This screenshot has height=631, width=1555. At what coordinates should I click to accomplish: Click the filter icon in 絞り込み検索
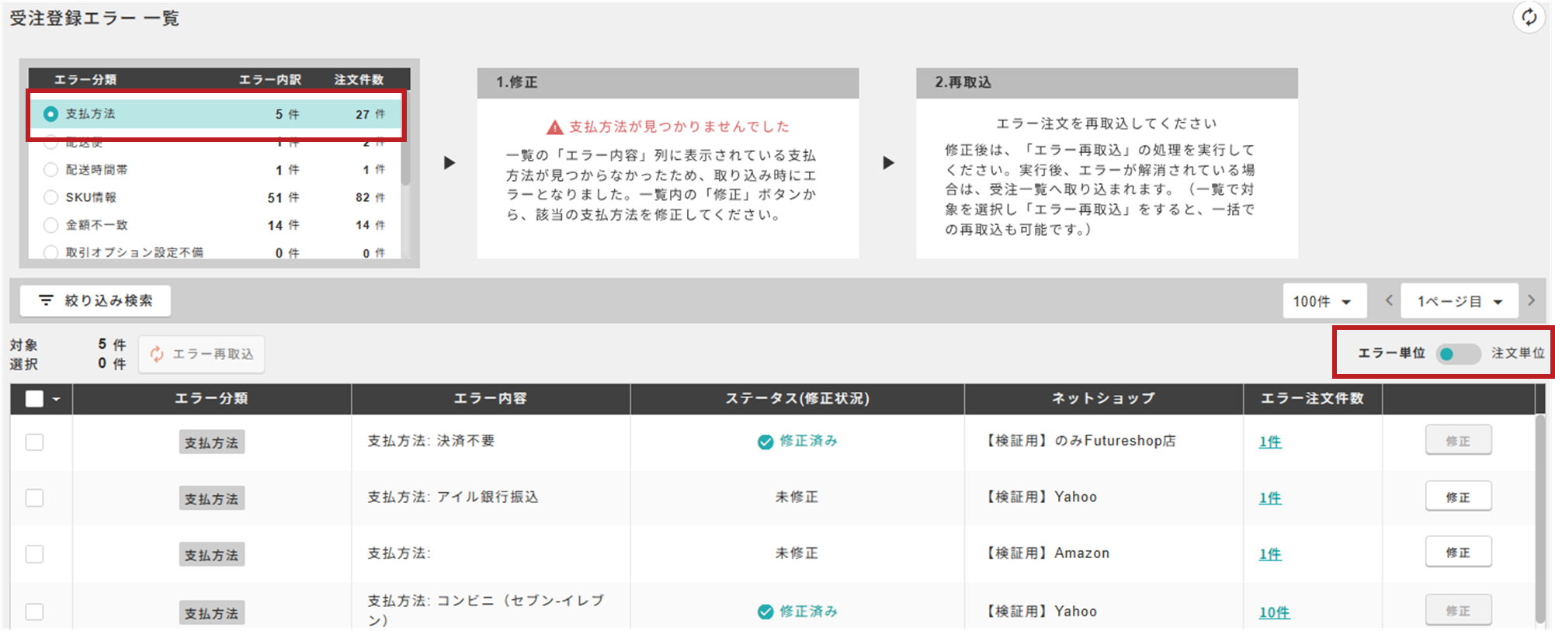tap(46, 300)
